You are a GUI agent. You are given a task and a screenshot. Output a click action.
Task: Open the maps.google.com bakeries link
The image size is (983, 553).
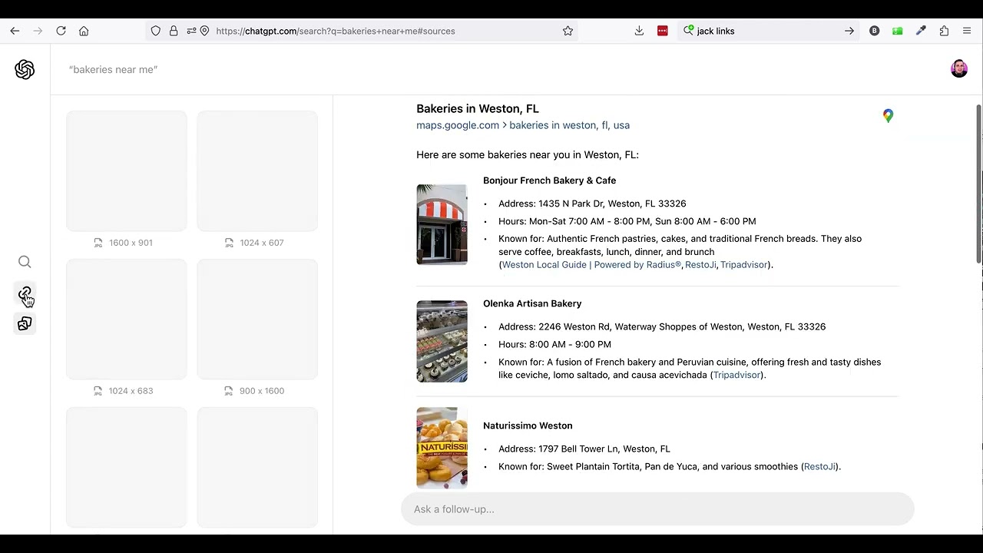(523, 125)
